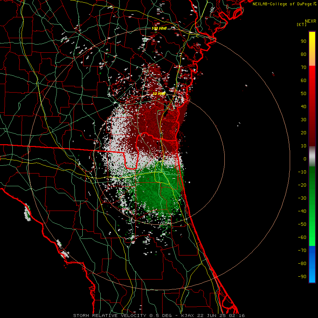Click the -80 value on the velocity scale
The height and width of the screenshot is (318, 318).
(302, 264)
